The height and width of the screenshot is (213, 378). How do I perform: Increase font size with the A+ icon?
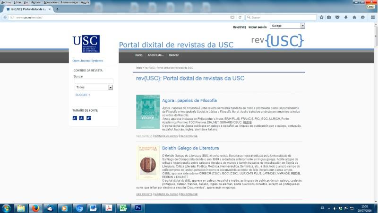tap(88, 118)
